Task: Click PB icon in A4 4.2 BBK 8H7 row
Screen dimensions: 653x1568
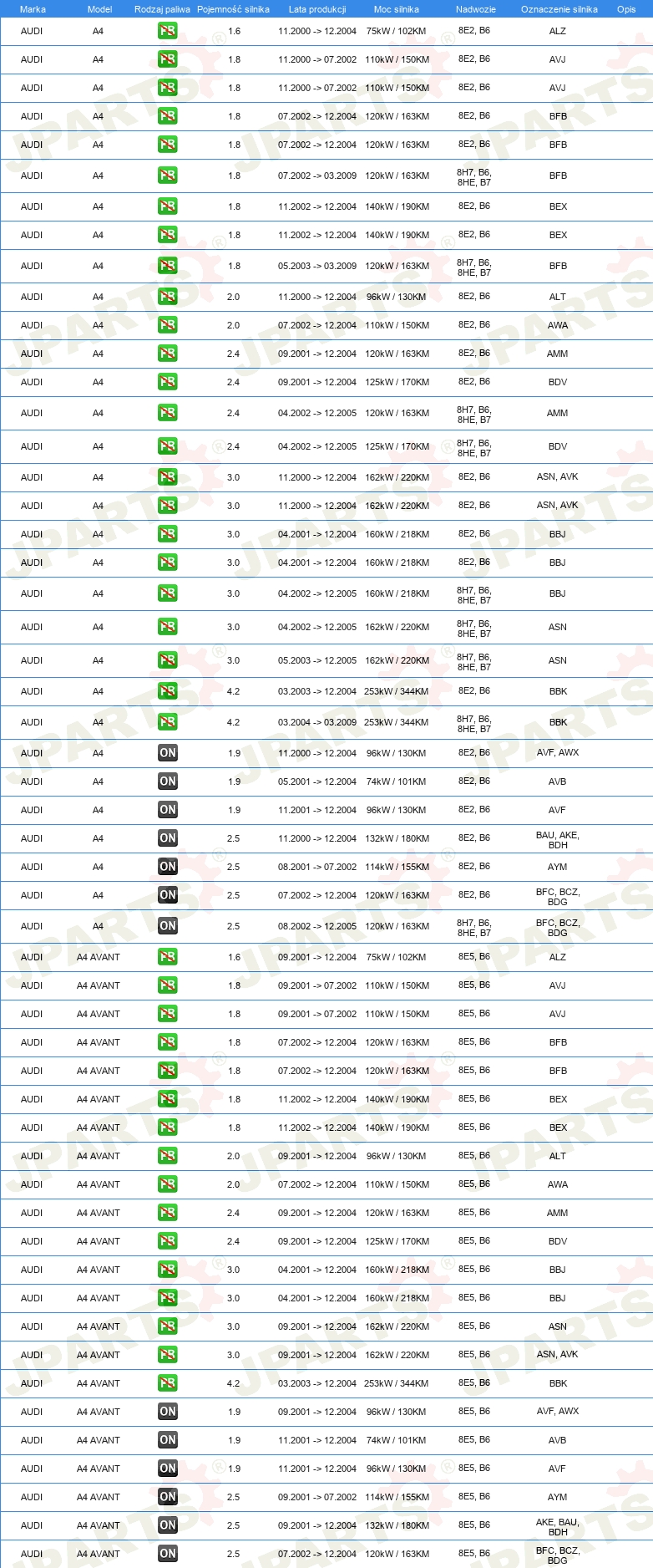Action: 167,722
